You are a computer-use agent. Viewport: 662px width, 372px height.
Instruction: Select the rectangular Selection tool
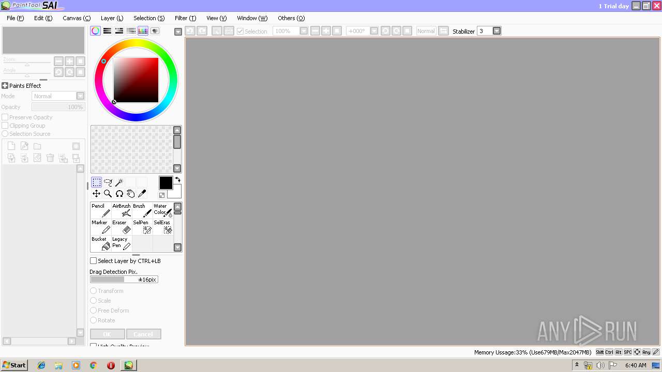tap(97, 182)
